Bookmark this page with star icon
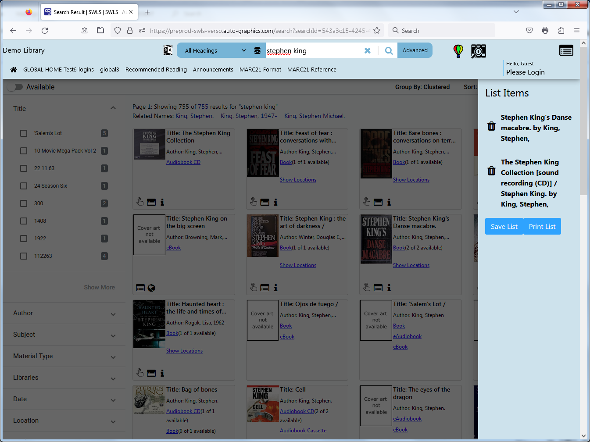The image size is (590, 442). pyautogui.click(x=377, y=30)
